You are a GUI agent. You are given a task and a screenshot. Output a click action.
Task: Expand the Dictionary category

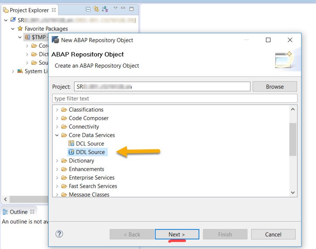click(57, 160)
